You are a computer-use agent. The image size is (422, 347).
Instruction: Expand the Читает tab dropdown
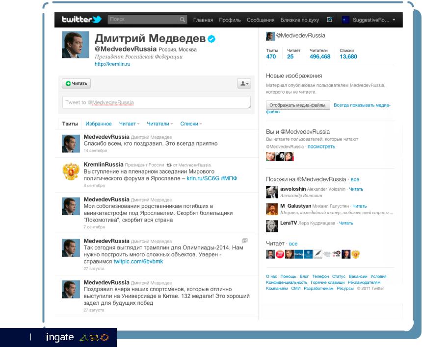click(129, 124)
